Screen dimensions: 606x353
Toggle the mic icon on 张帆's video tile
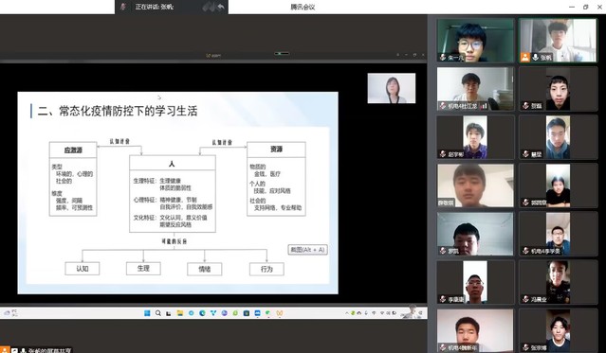(536, 58)
